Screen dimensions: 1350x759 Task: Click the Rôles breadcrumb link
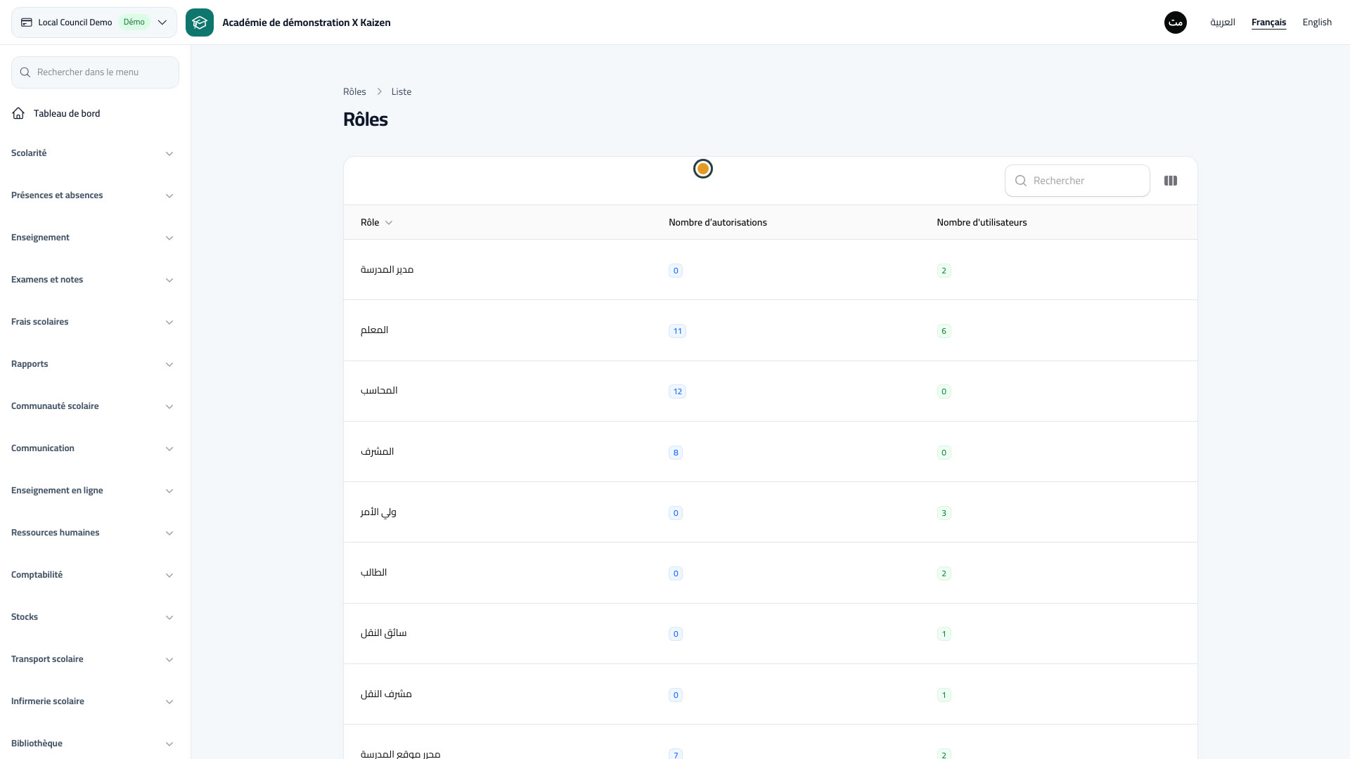[x=354, y=91]
